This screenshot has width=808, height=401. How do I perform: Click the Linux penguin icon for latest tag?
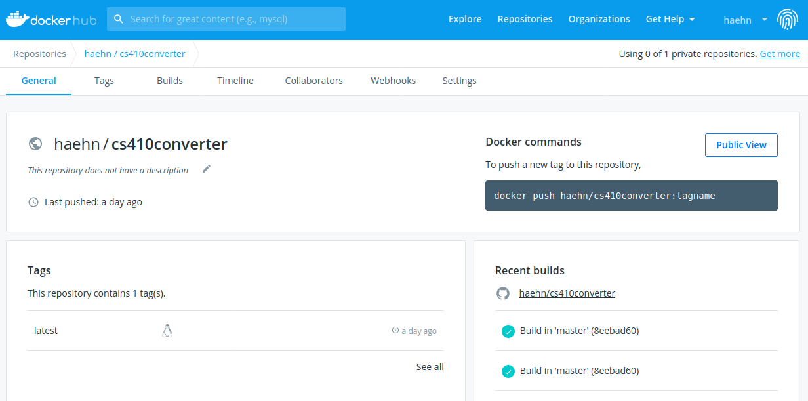(167, 331)
